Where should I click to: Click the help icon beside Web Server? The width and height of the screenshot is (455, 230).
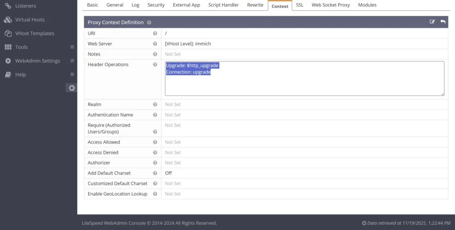(x=155, y=44)
